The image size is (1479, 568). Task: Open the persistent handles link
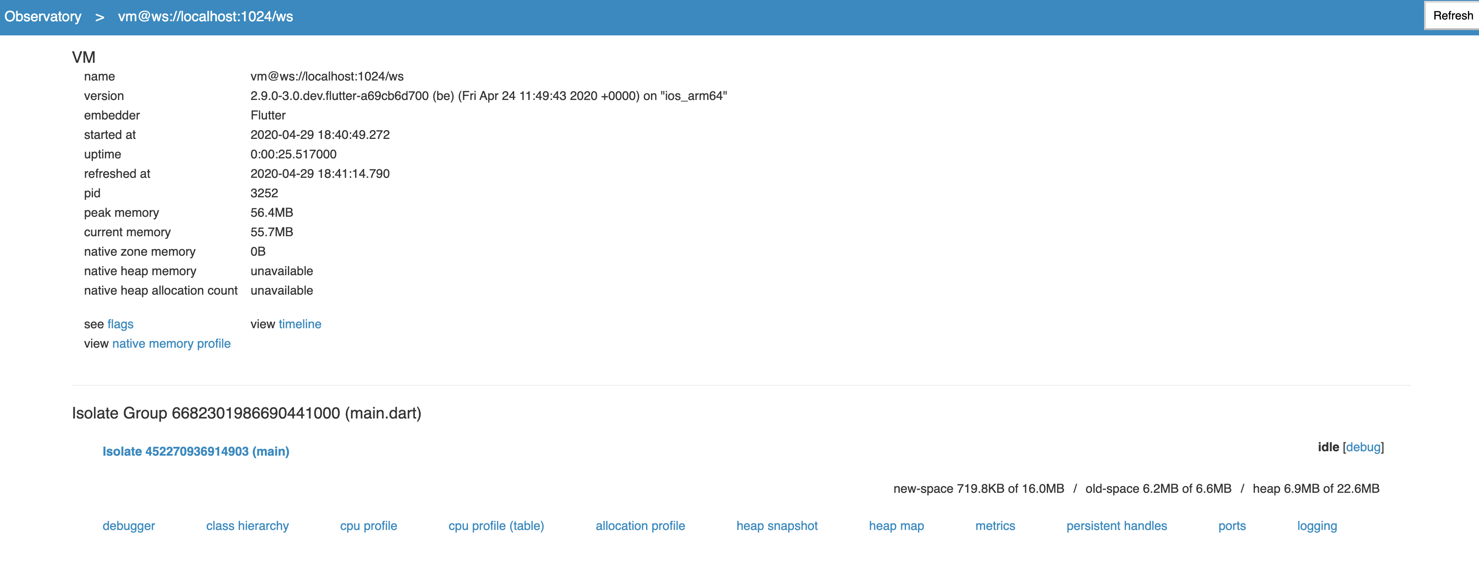pyautogui.click(x=1117, y=526)
